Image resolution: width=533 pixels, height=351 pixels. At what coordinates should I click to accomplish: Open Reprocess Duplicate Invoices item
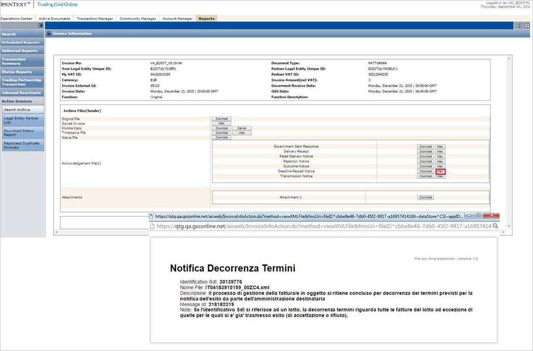pyautogui.click(x=23, y=145)
